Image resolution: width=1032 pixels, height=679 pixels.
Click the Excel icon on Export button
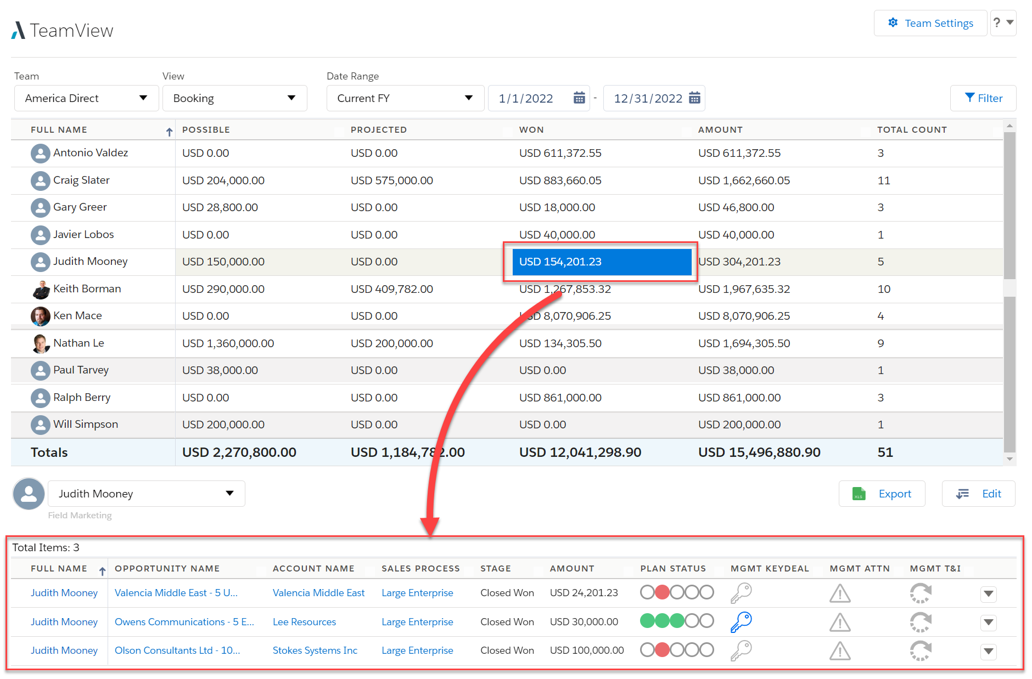click(x=859, y=494)
